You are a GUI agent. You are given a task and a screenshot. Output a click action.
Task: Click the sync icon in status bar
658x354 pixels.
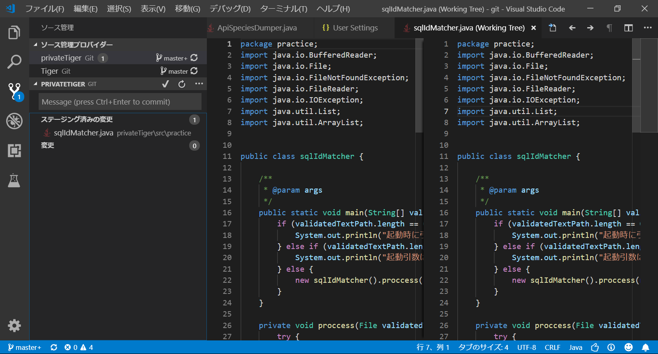[x=54, y=347]
